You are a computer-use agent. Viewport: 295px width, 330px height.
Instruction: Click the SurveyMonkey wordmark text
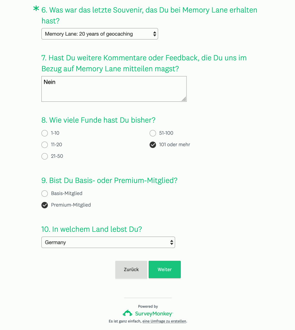(154, 314)
